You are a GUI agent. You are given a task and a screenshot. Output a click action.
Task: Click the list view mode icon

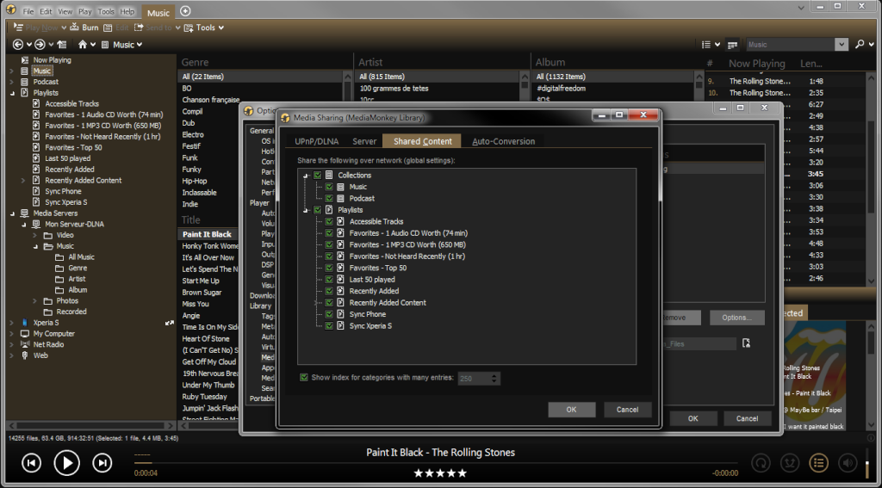(706, 45)
